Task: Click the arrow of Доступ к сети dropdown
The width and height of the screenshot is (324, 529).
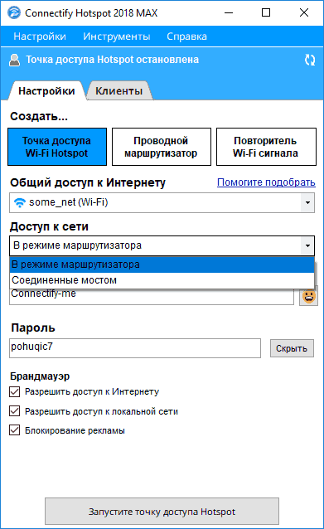Action: point(307,245)
